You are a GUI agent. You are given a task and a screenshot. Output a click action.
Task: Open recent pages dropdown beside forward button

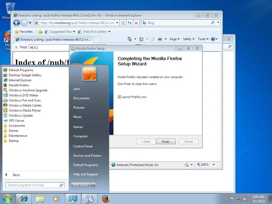tap(30, 23)
